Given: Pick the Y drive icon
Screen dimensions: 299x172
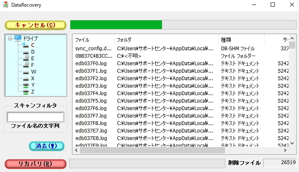Looking at the screenshot, I should point(25,85).
